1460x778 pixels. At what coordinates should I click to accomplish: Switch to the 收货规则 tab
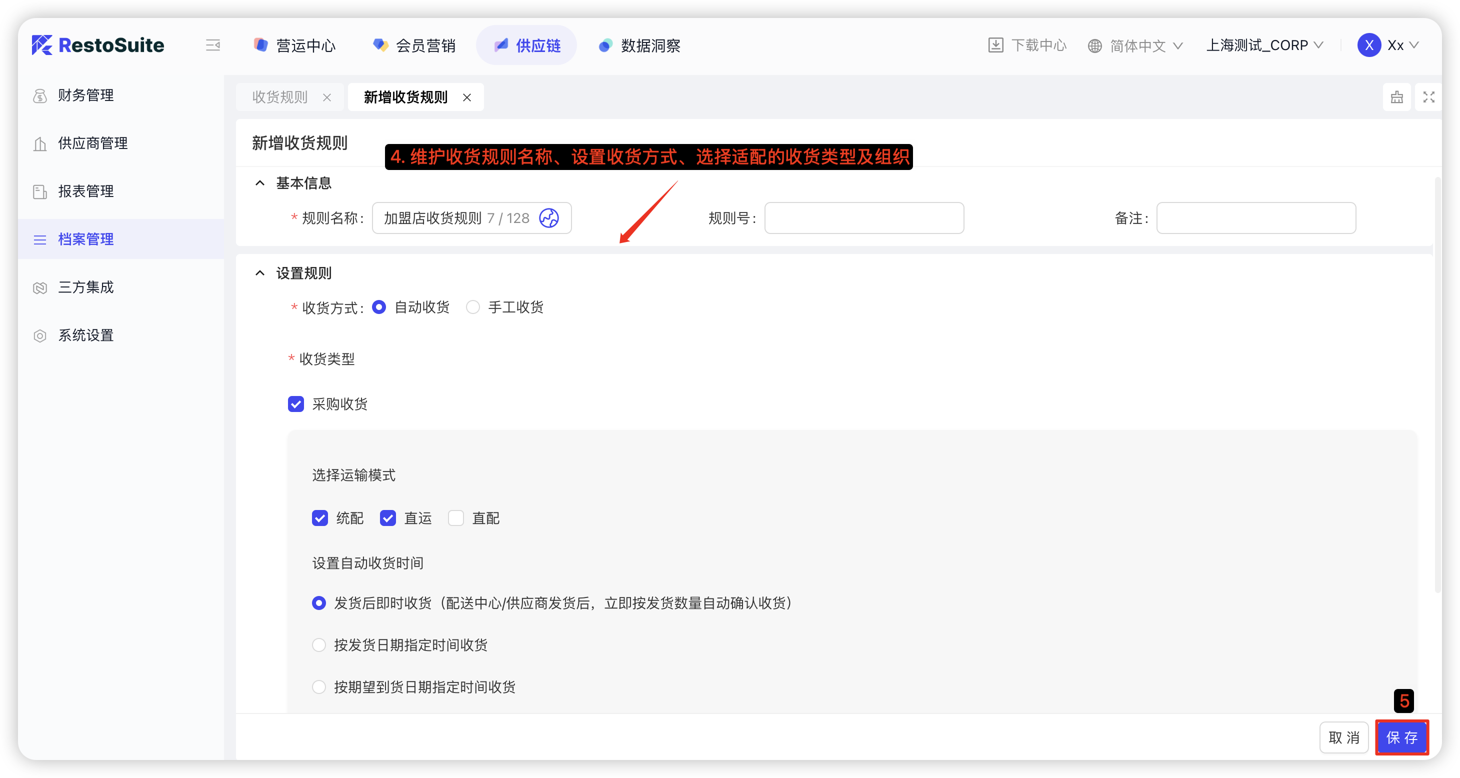[280, 97]
